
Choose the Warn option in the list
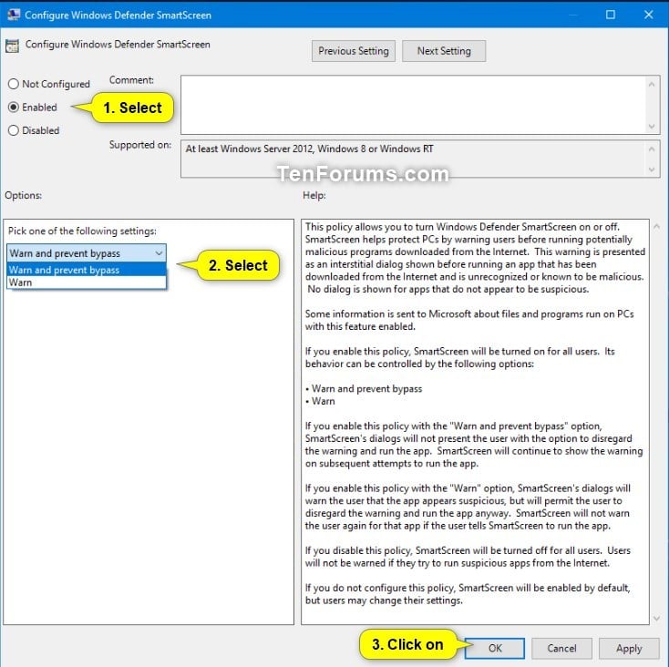coord(87,282)
